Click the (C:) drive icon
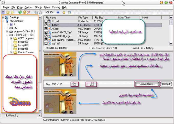Viewport: 174px width, 124px height. [x=11, y=28]
